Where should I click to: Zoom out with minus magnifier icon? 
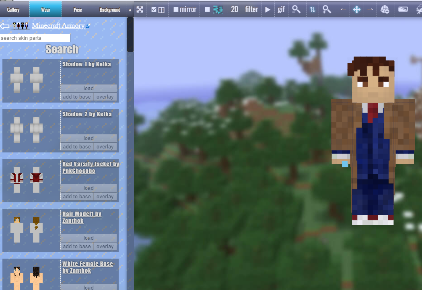click(x=296, y=9)
